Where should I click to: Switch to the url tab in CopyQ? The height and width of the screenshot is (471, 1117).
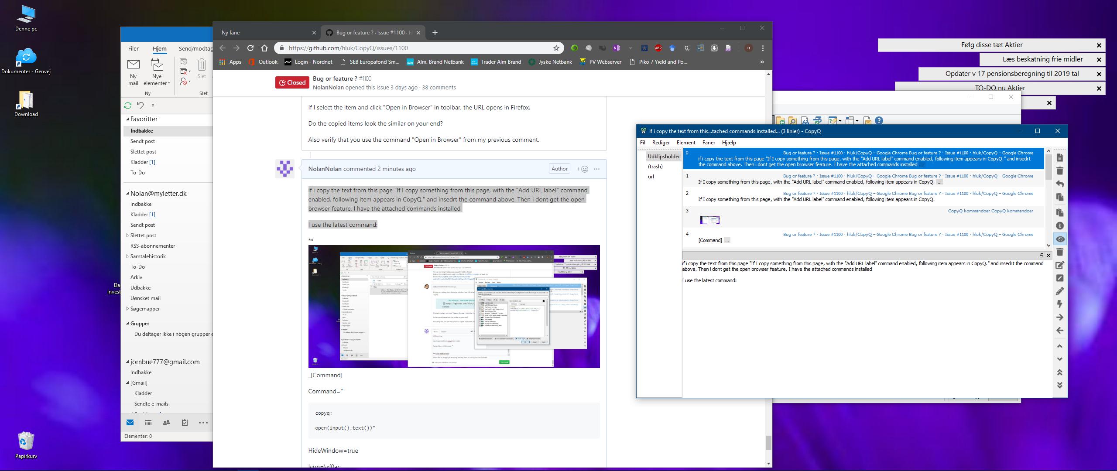(651, 177)
